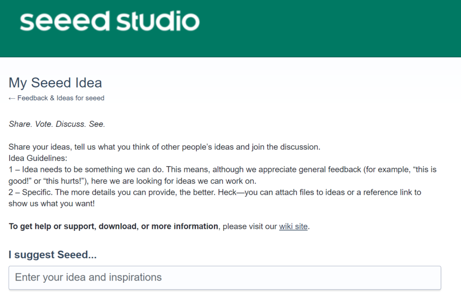461x294 pixels.
Task: Click the show us what you want! line
Action: coord(51,204)
